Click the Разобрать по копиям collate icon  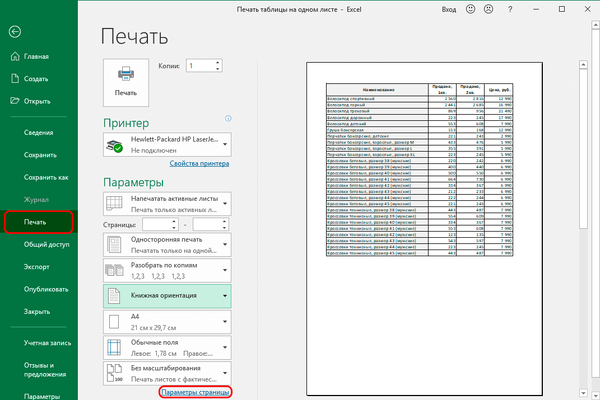(x=115, y=270)
